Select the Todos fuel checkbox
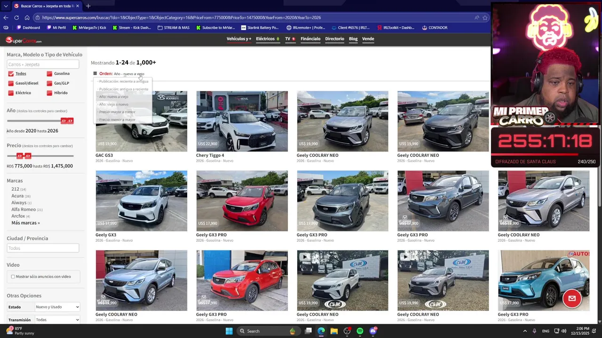Viewport: 602px width, 338px height. coord(11,74)
